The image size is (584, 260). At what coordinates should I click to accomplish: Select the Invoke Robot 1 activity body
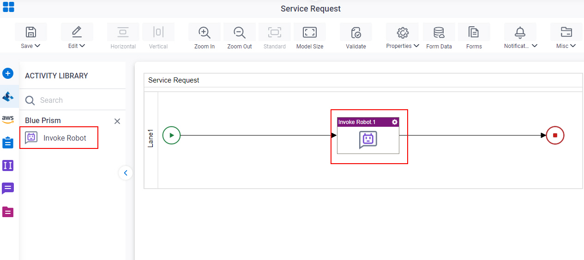pos(368,140)
